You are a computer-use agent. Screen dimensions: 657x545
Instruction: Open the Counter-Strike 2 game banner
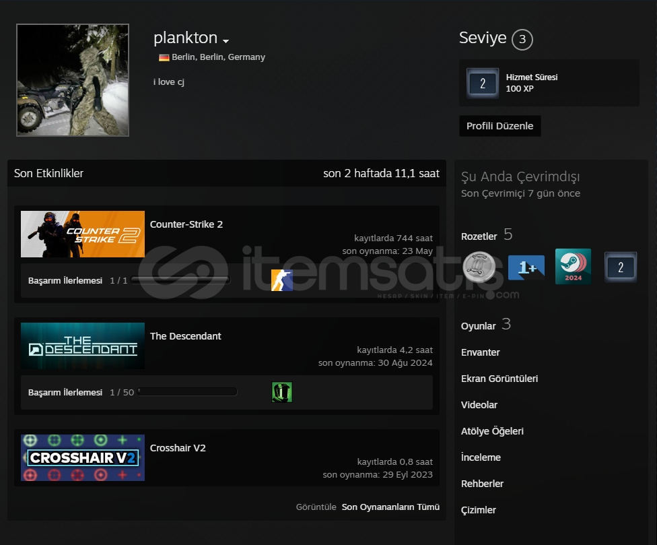click(83, 234)
